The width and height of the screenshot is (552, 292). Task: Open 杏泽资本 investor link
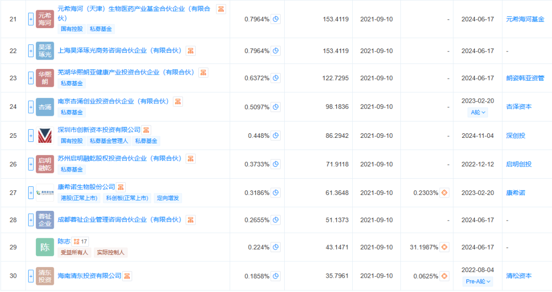[x=519, y=107]
